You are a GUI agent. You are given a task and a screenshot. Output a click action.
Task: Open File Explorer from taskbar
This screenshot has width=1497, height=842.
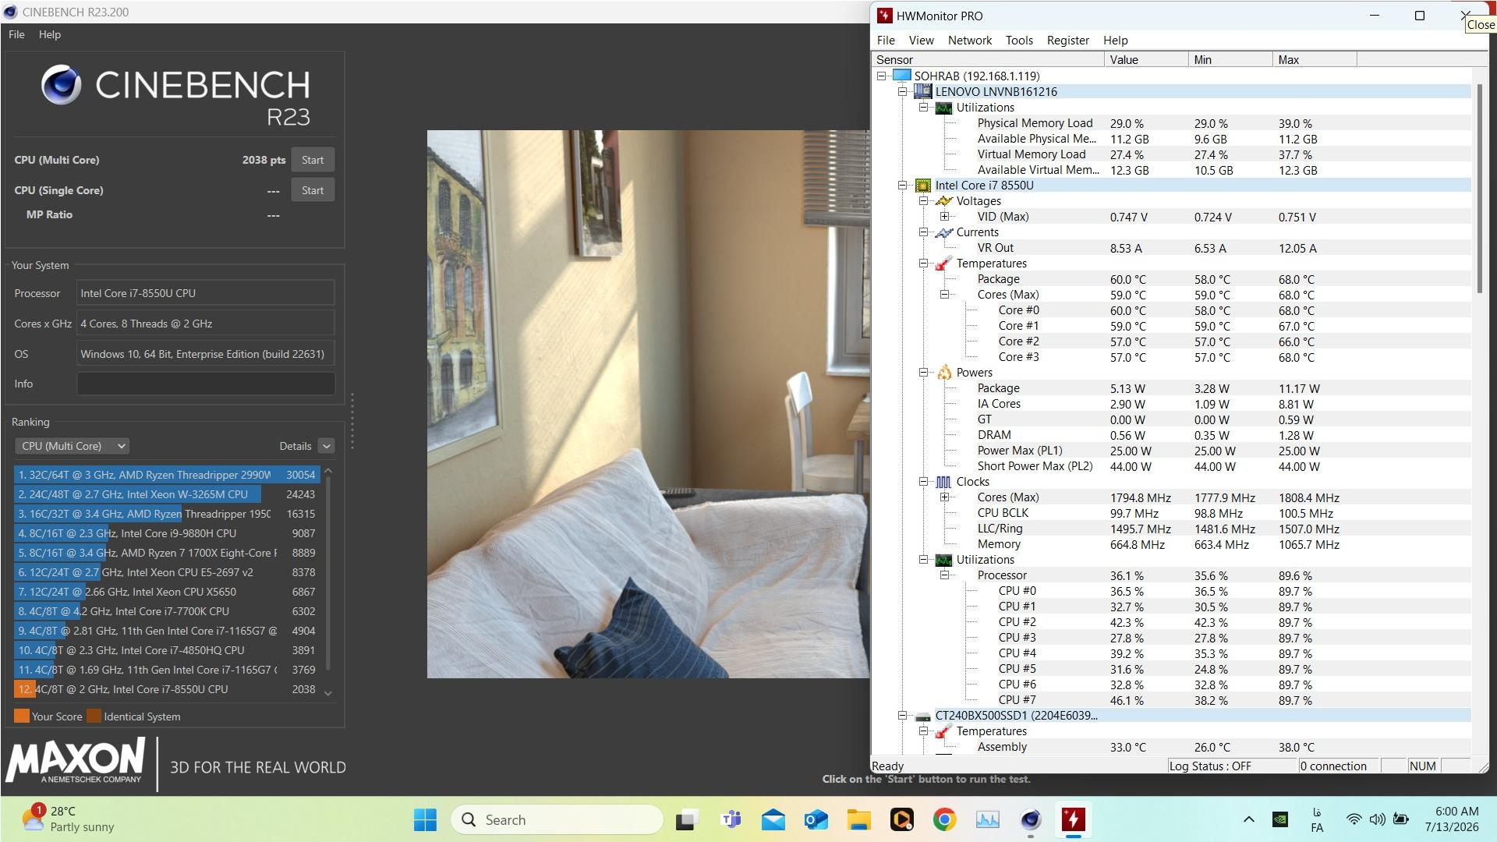coord(858,819)
